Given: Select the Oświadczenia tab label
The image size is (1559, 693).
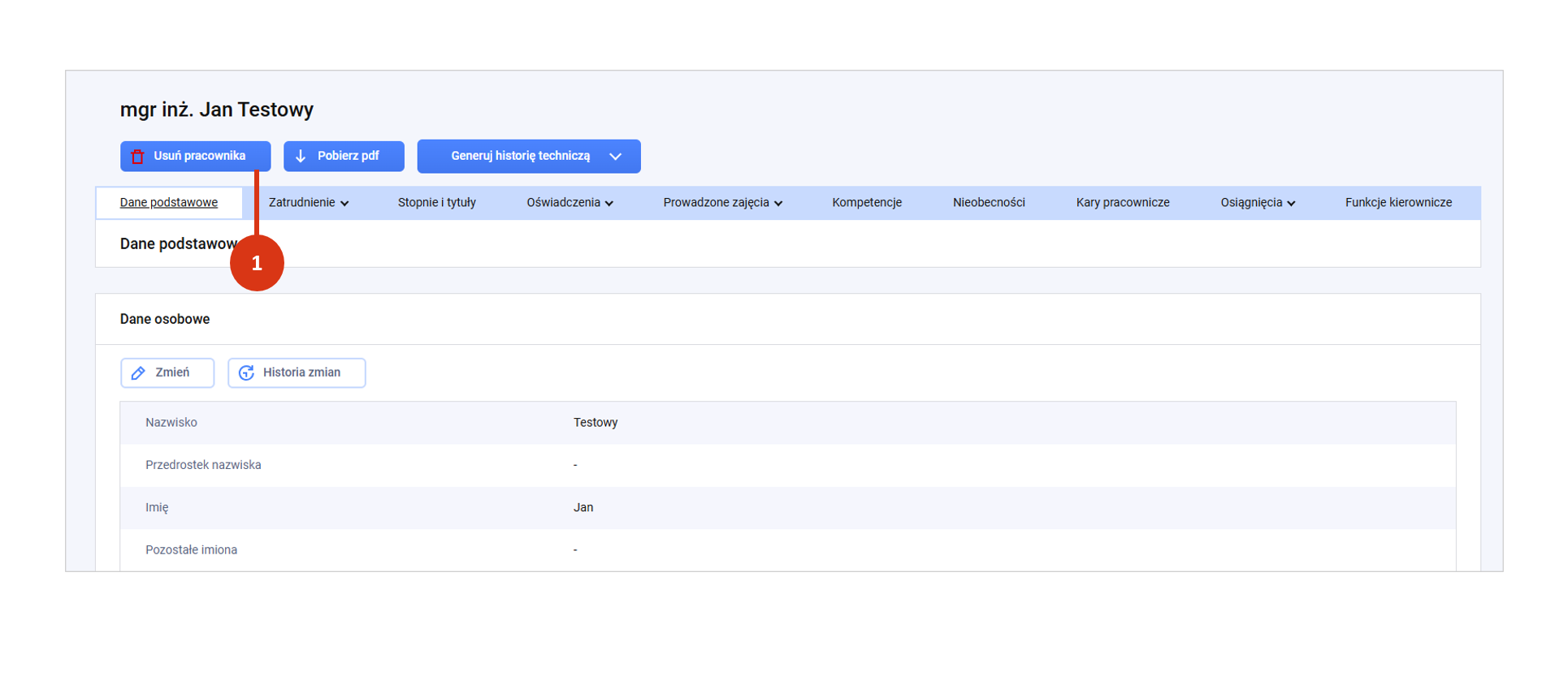Looking at the screenshot, I should click(564, 203).
